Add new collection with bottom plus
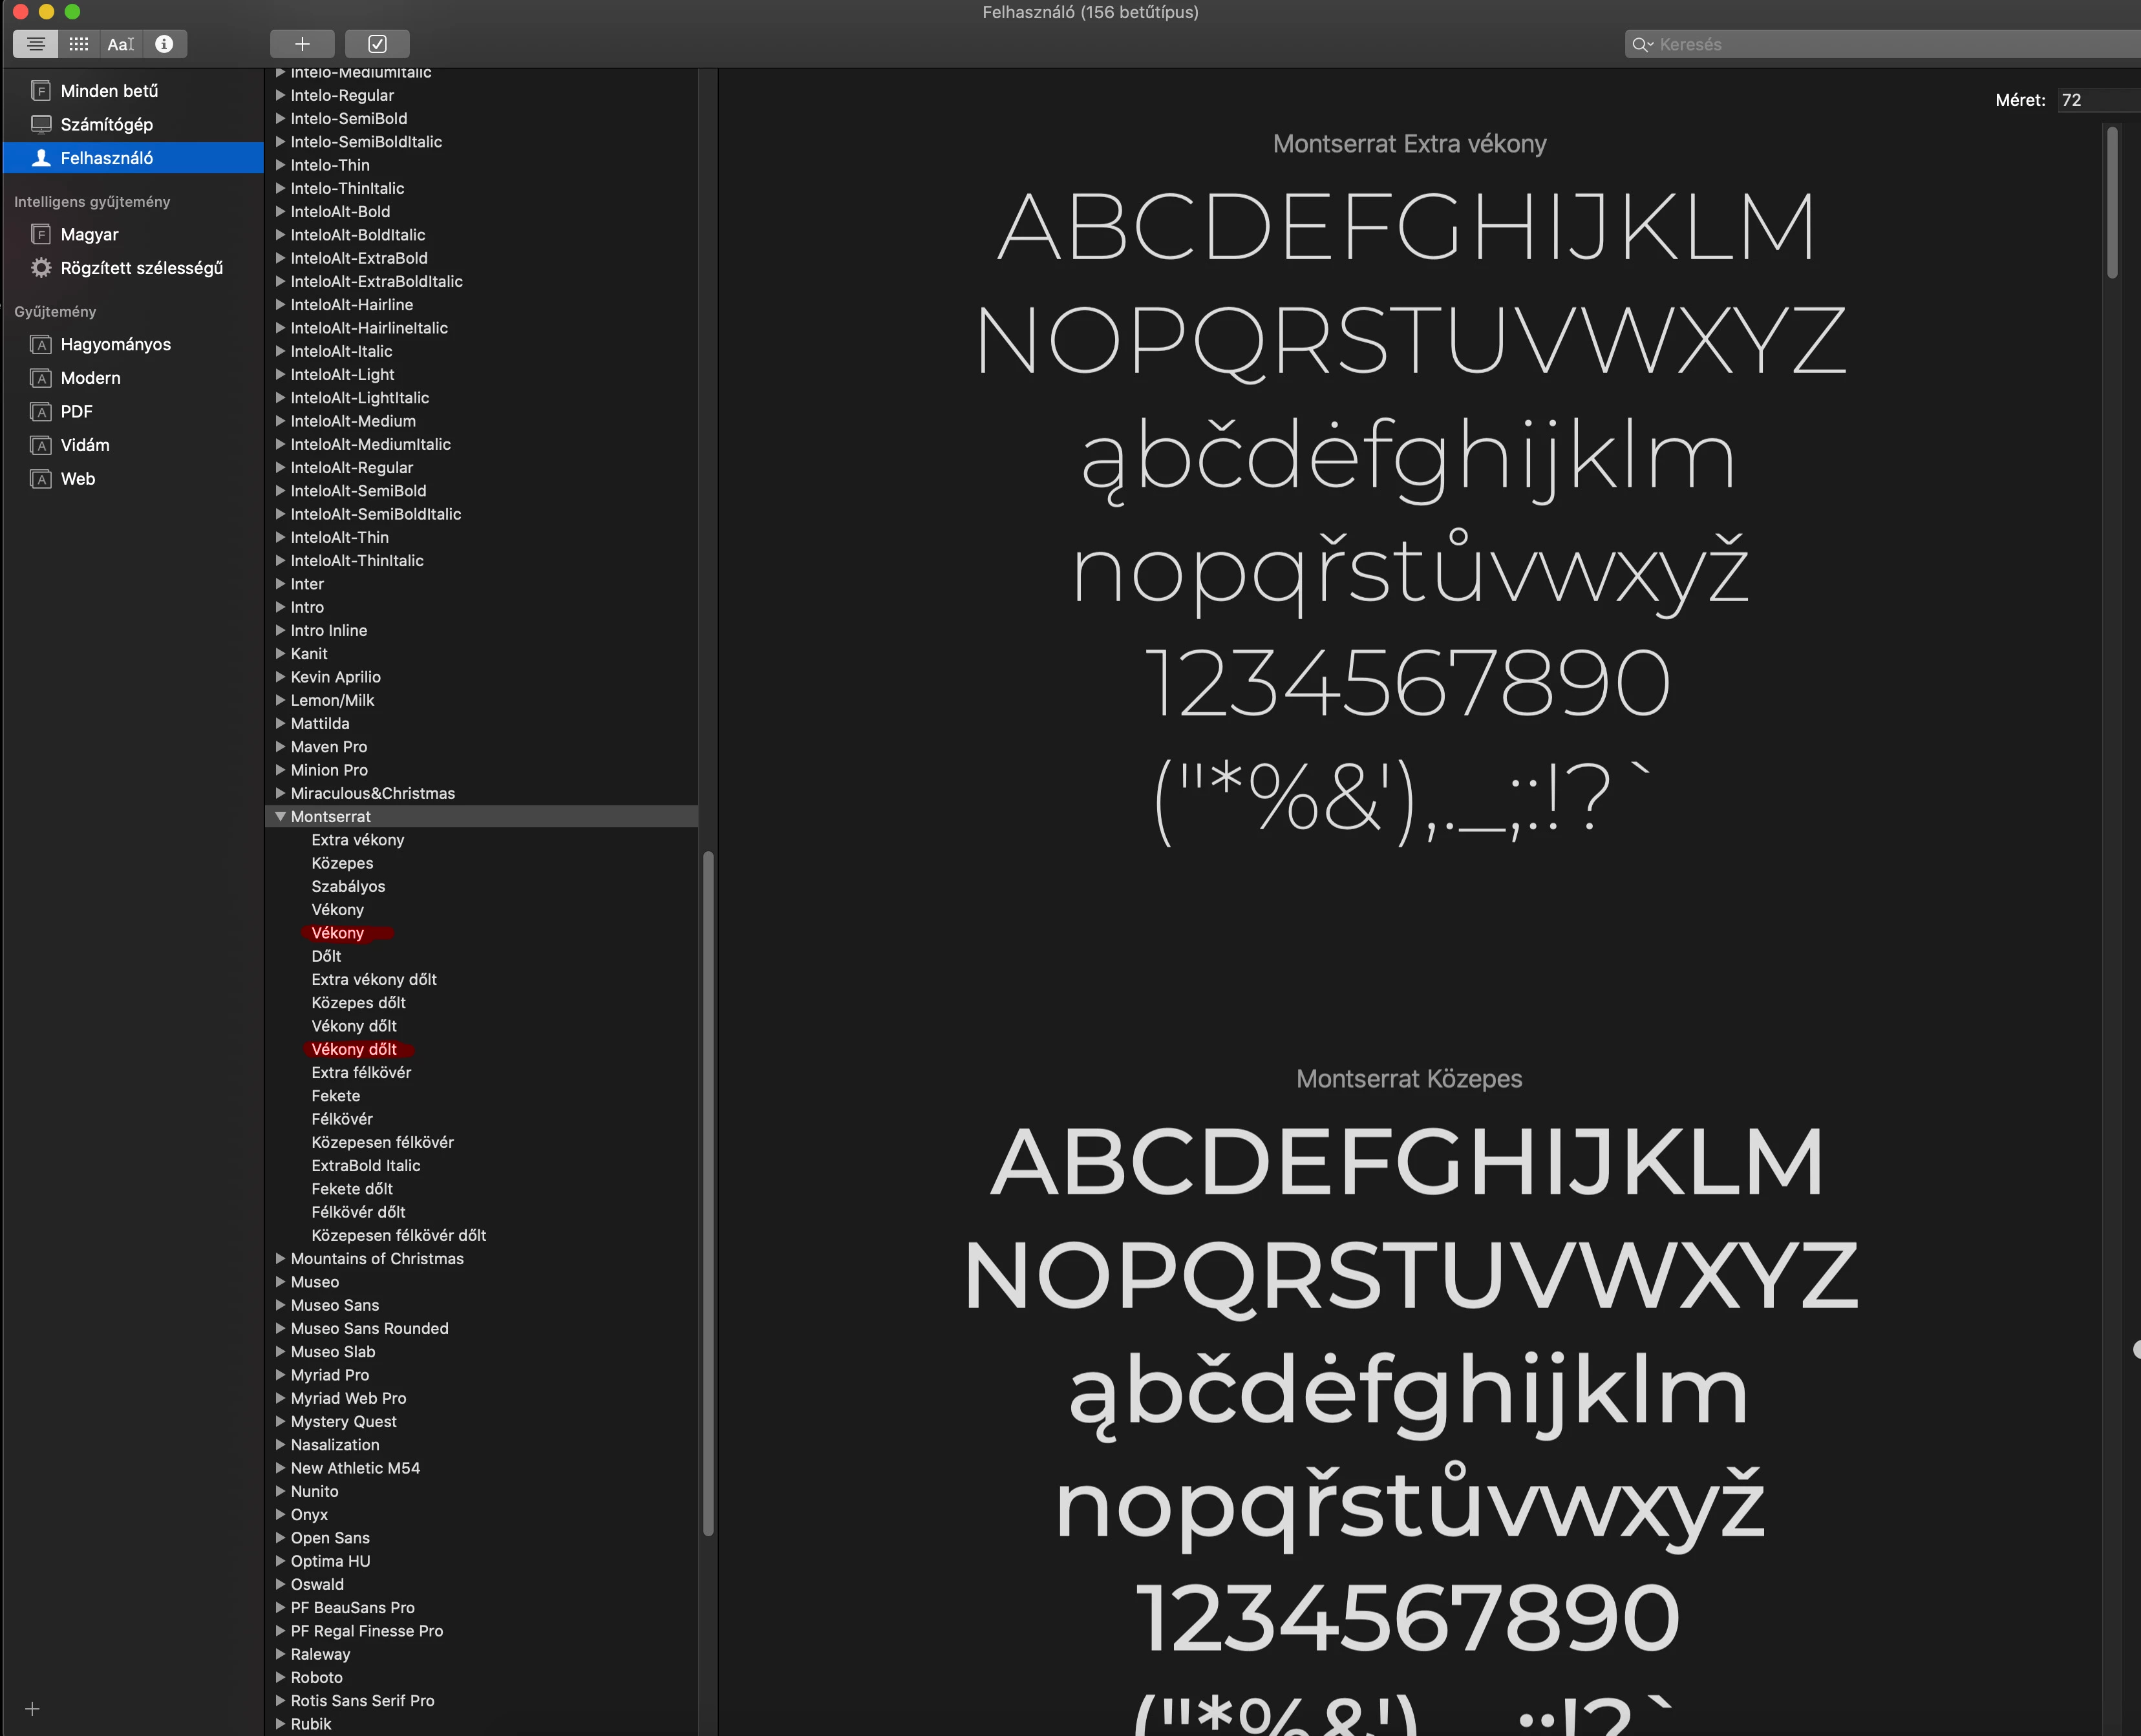Screen dimensions: 2141x1736 click(x=32, y=1708)
